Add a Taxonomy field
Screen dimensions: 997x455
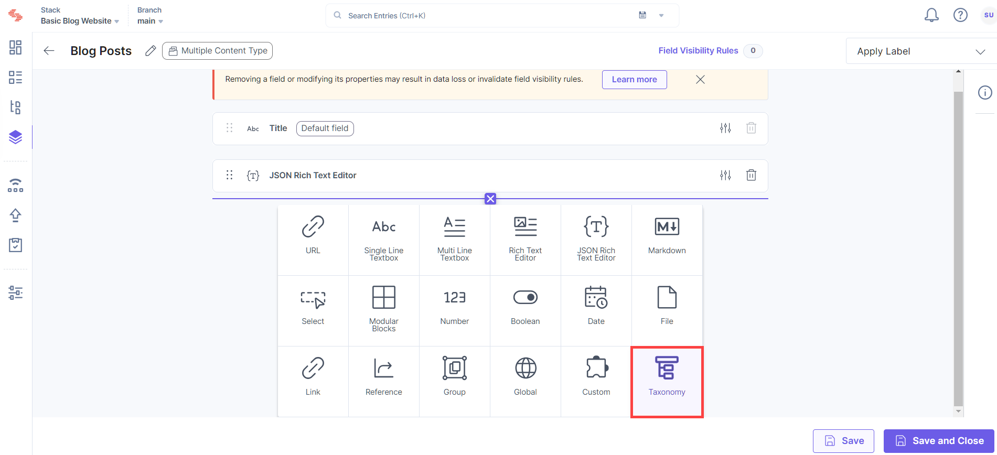667,382
